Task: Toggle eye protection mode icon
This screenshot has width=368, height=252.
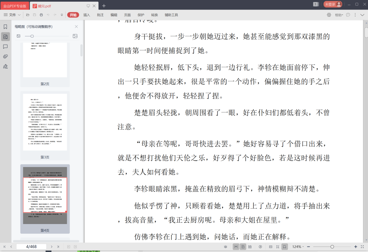Action: pyautogui.click(x=226, y=247)
